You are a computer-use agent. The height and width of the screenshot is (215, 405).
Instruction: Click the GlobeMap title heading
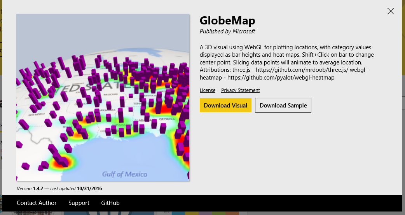pos(227,21)
